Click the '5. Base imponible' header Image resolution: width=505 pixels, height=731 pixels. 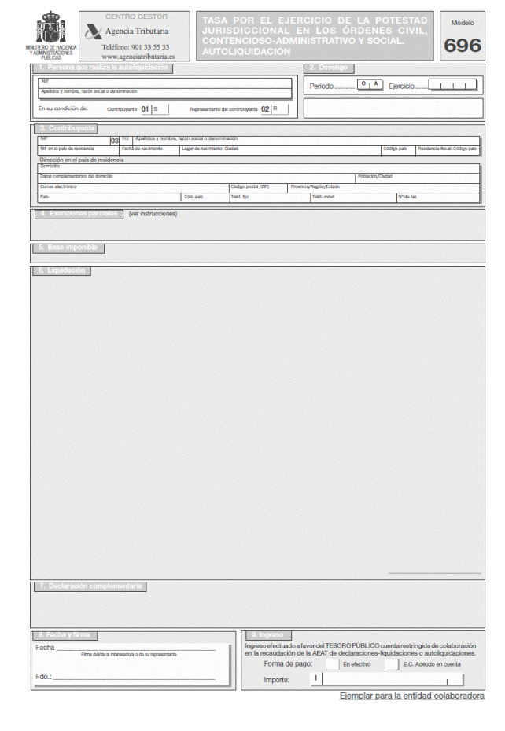pyautogui.click(x=68, y=248)
